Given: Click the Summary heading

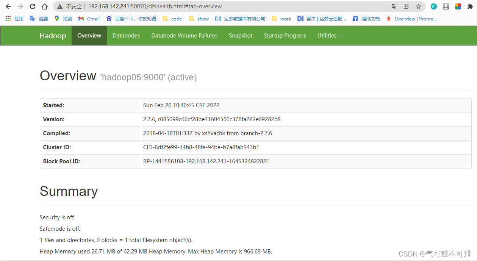Looking at the screenshot, I should 69,191.
